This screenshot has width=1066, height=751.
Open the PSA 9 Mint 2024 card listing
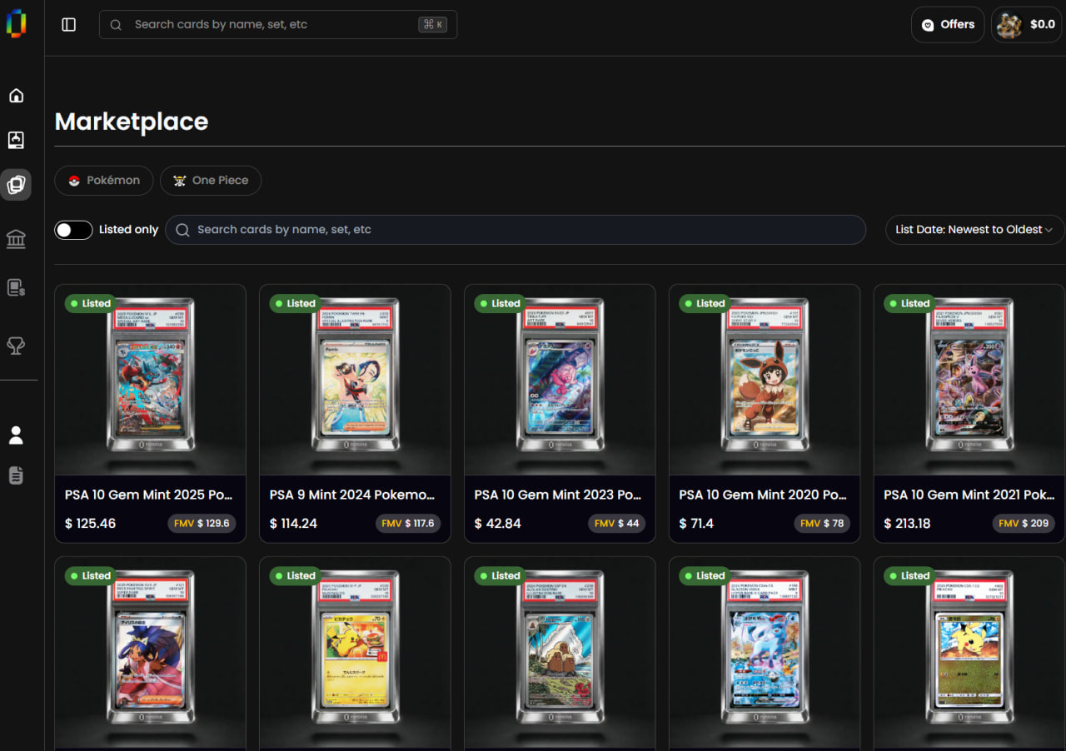(355, 414)
